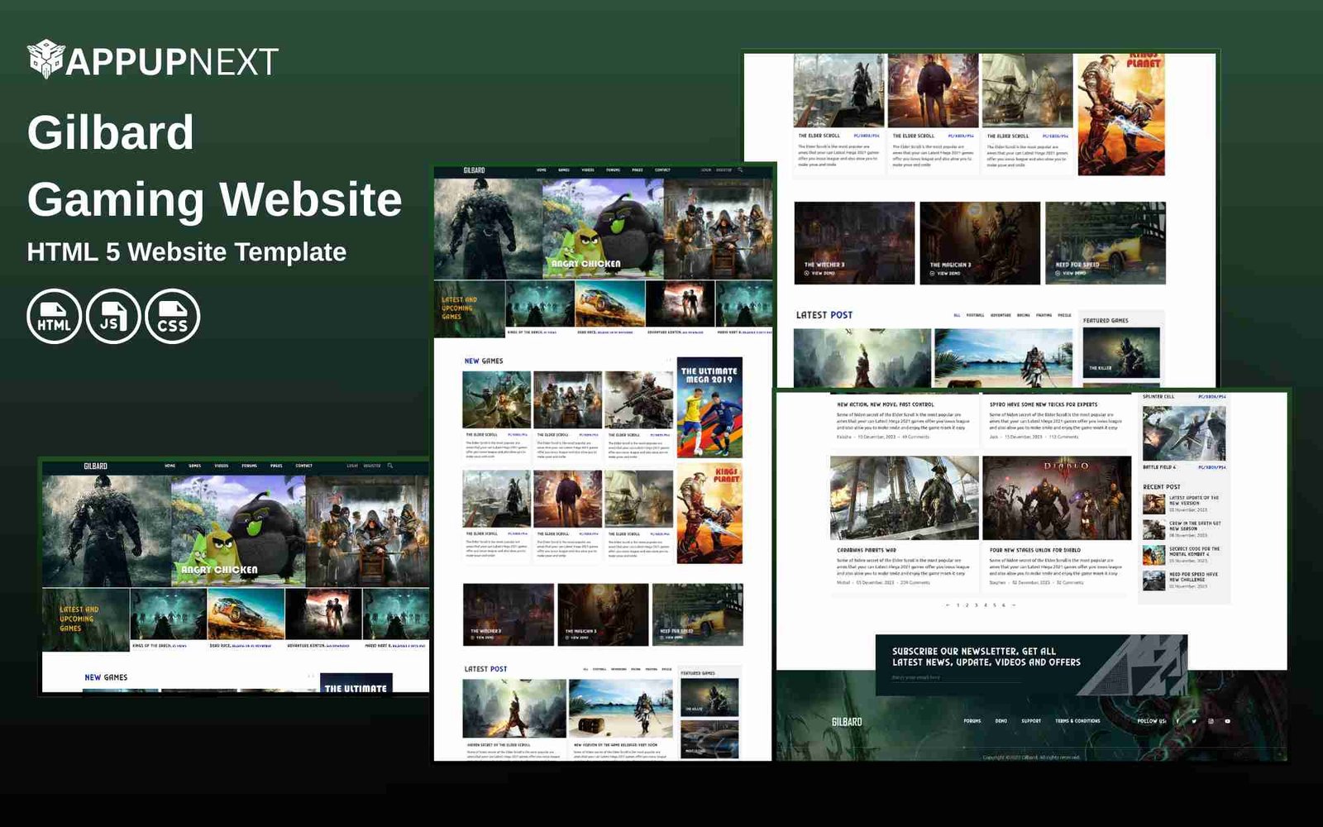Click 'Four New Stages Unlok for Diablo' title
The width and height of the screenshot is (1323, 827).
click(1035, 550)
